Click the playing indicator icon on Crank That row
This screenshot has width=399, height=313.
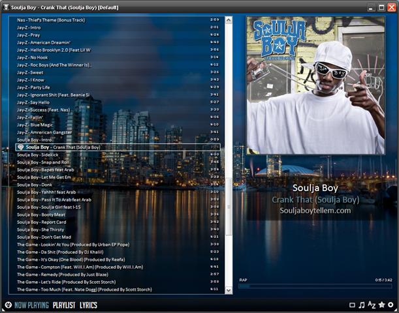[21, 147]
